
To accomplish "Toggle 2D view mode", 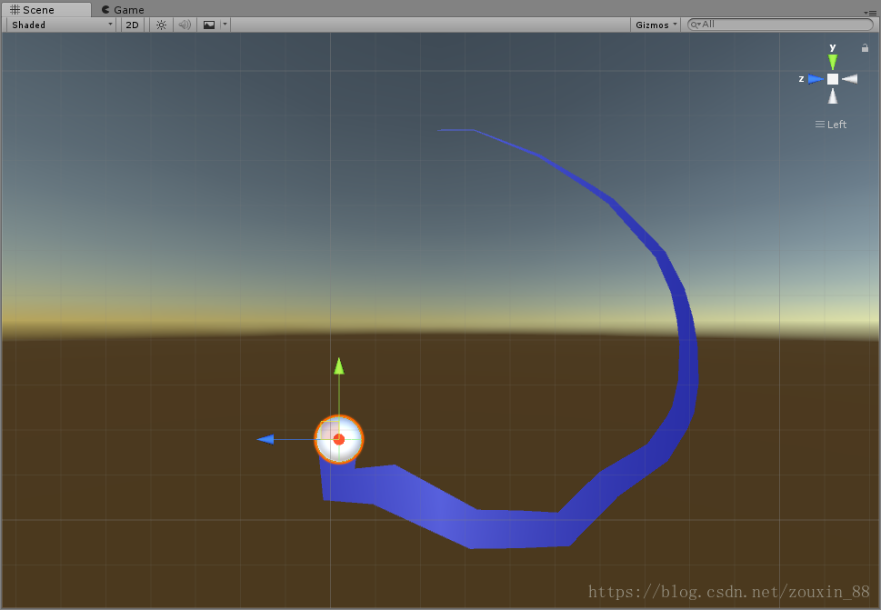I will coord(131,25).
